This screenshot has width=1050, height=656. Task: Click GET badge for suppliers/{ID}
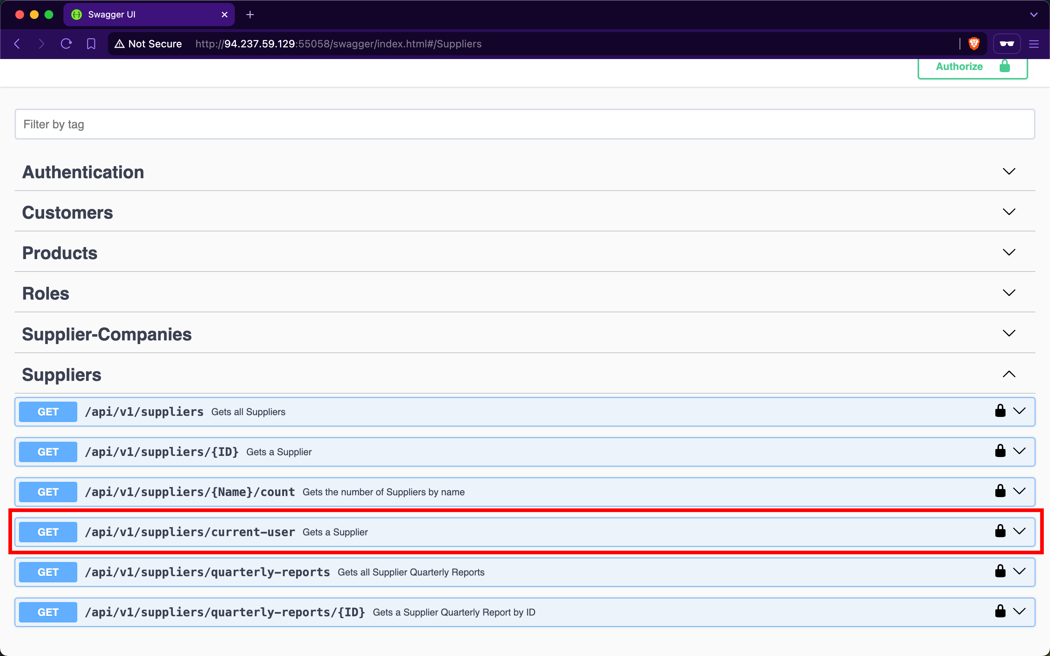click(x=48, y=452)
